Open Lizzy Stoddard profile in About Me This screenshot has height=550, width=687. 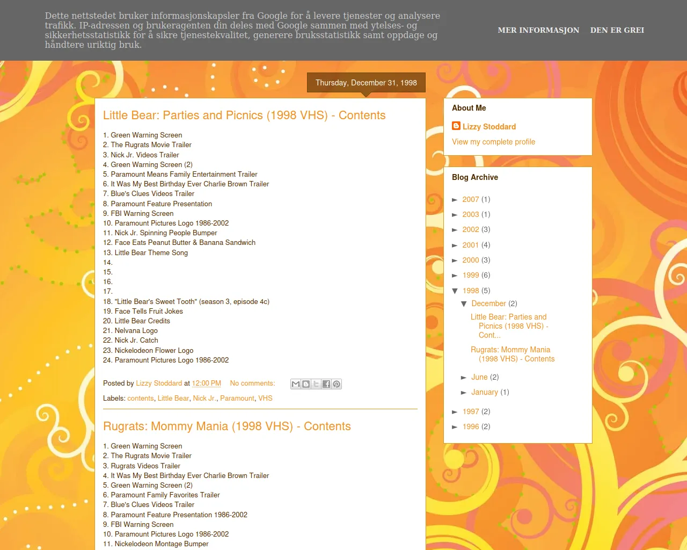tap(489, 127)
